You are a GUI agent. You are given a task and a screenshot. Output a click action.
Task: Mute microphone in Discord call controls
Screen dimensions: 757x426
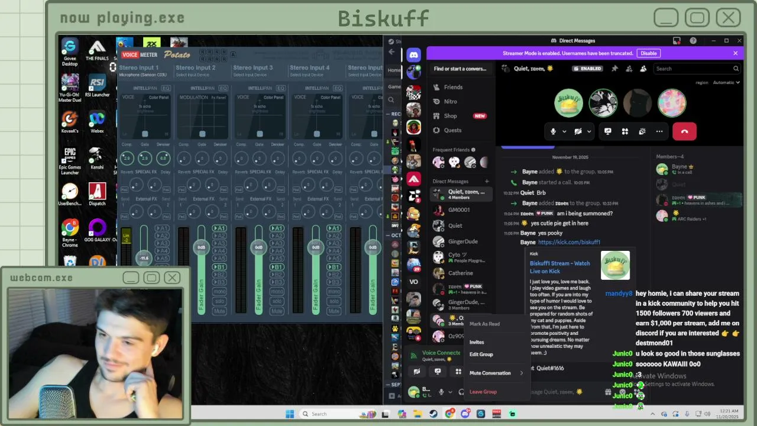click(x=554, y=131)
